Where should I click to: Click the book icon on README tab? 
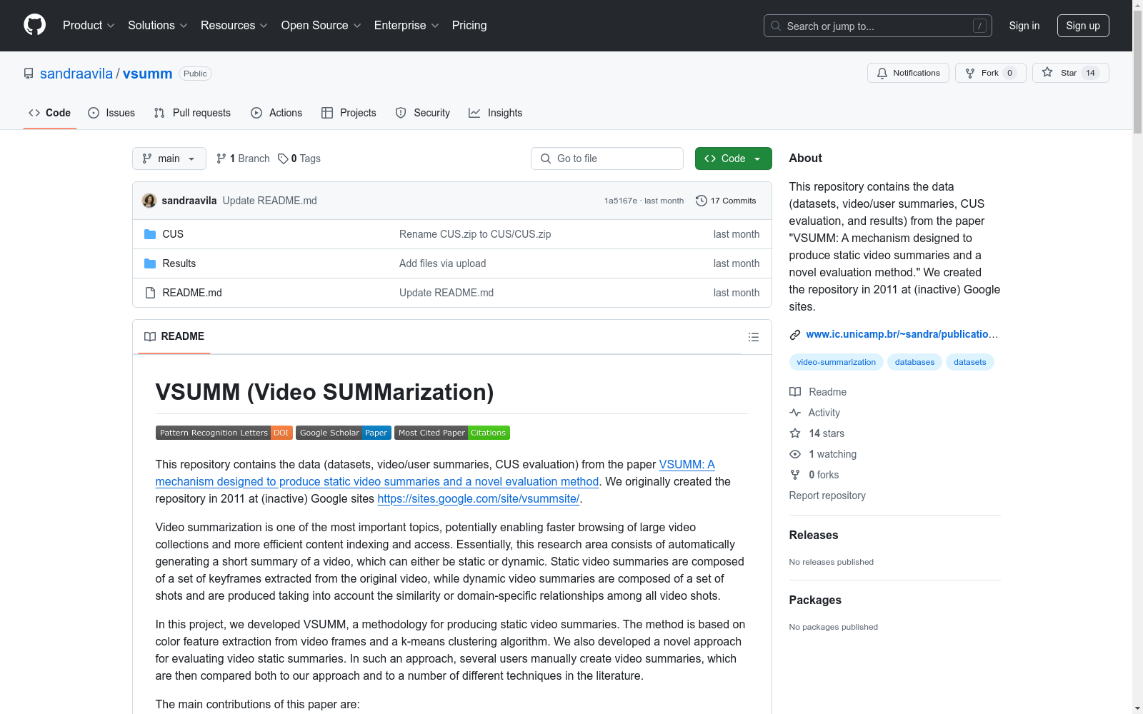pyautogui.click(x=150, y=336)
